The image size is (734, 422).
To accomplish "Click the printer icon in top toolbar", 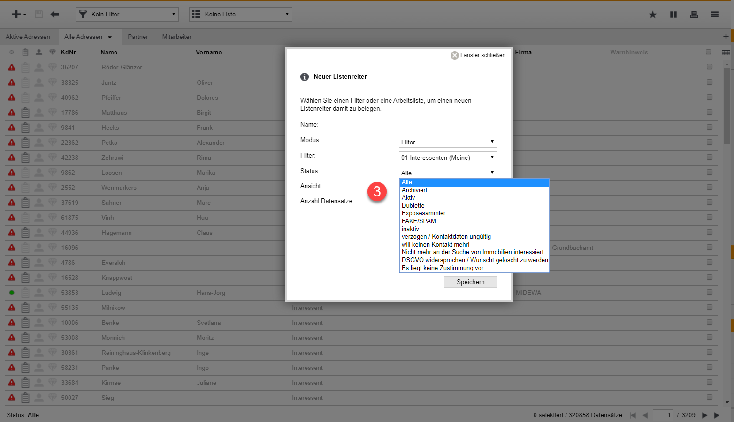I will pos(694,15).
